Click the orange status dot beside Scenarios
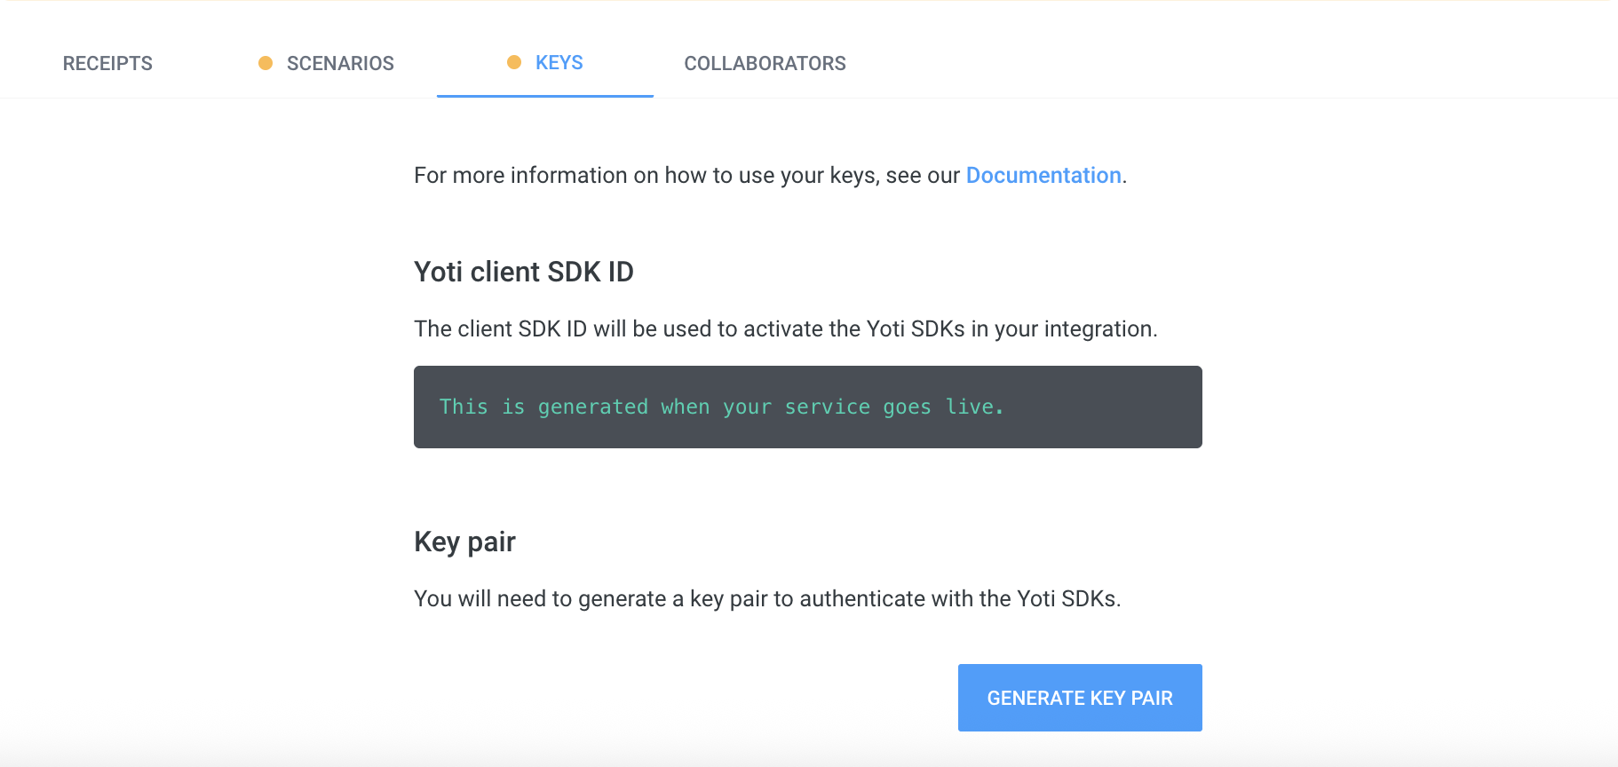Screen dimensions: 1618x767 [x=266, y=63]
